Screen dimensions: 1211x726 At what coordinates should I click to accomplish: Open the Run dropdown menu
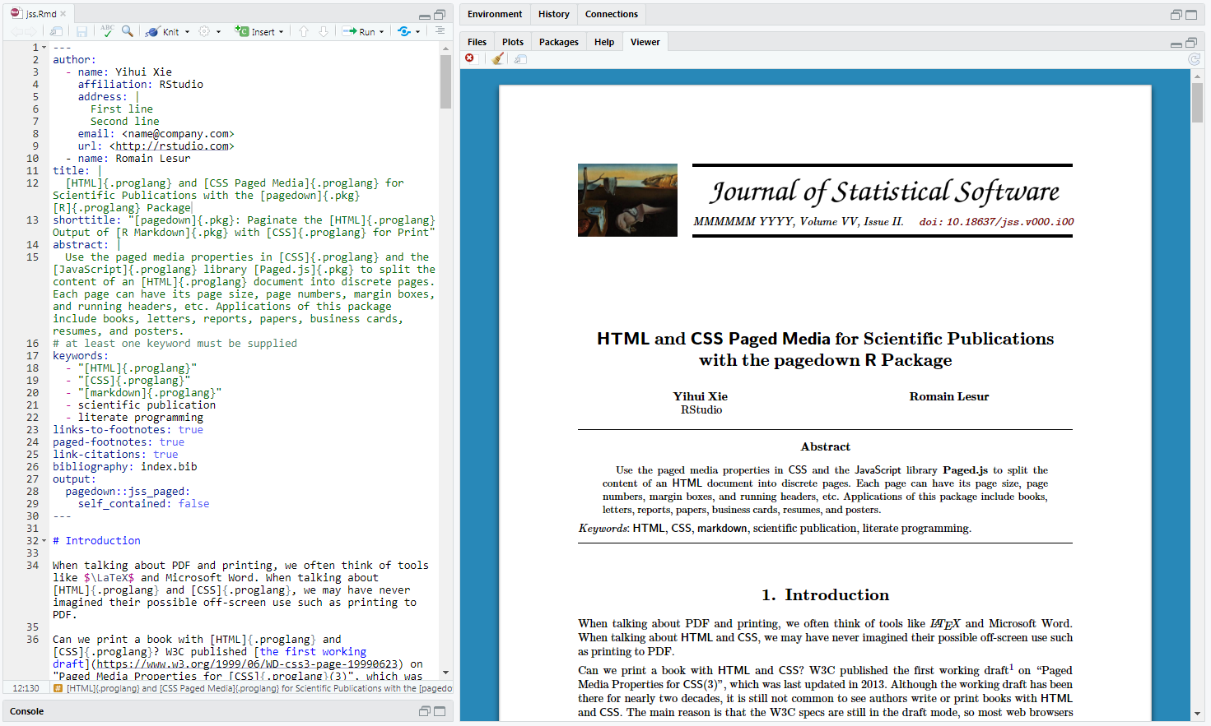[382, 32]
